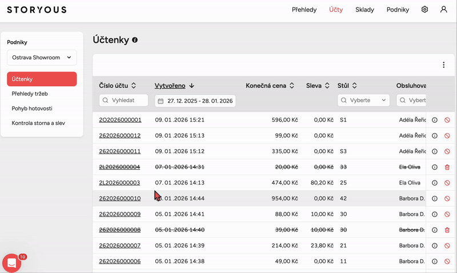Image resolution: width=457 pixels, height=273 pixels.
Task: Click the cancel icon for receipt 2O2026000001
Action: tap(447, 120)
